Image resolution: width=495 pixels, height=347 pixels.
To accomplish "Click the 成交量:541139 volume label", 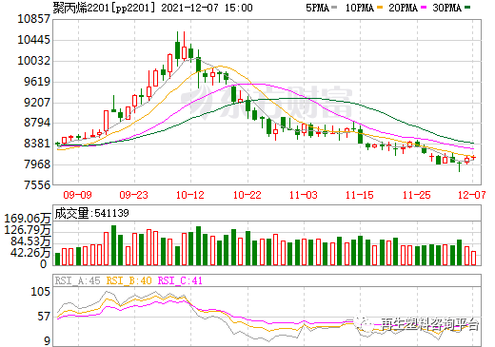I will pyautogui.click(x=91, y=213).
